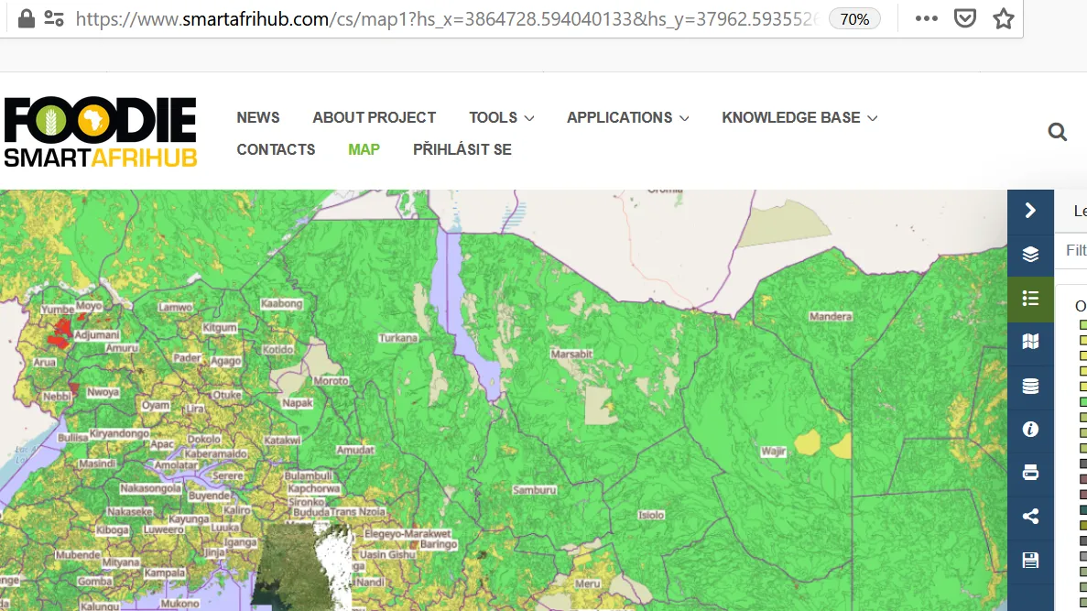Viewport: 1087px width, 611px height.
Task: Open the News page
Action: click(x=258, y=118)
